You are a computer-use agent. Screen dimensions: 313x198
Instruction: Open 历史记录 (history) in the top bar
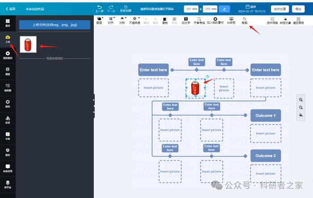click(x=126, y=9)
